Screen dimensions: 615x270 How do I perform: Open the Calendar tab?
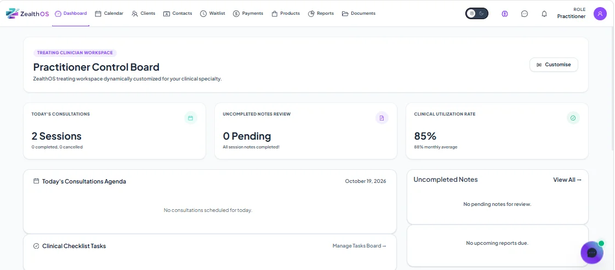(109, 13)
